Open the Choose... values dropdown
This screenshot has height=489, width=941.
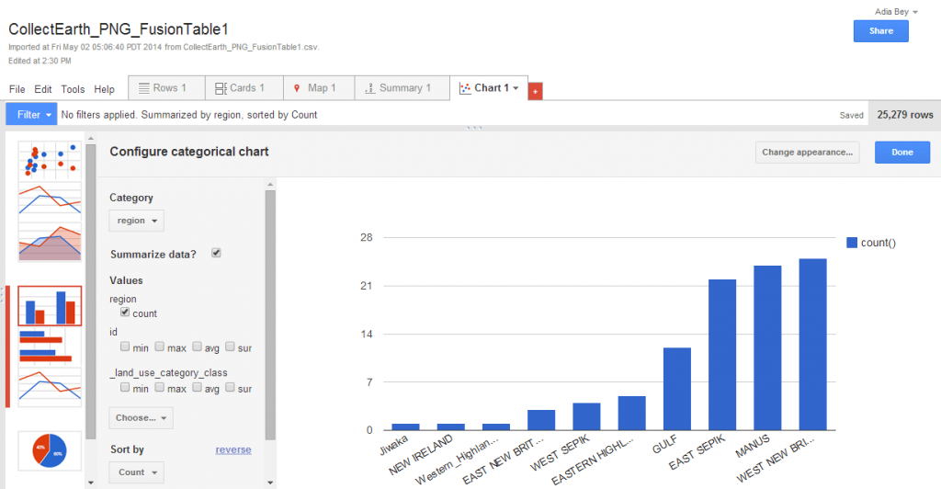coord(141,417)
